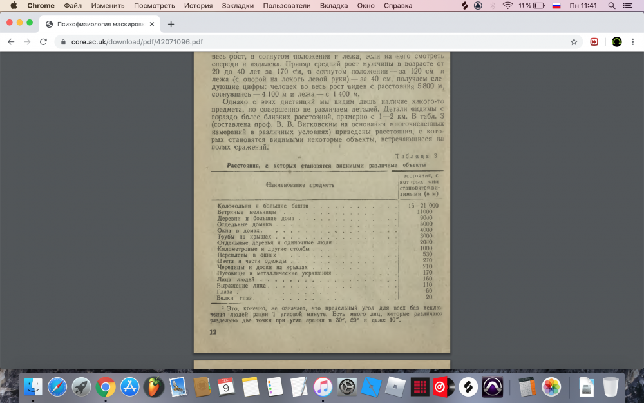Open the Chrome profile avatar with headphones
The image size is (644, 403).
pos(616,41)
